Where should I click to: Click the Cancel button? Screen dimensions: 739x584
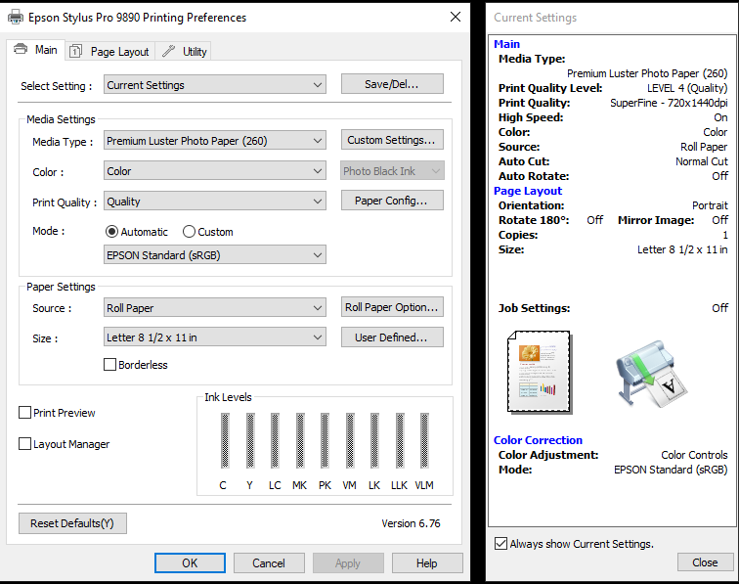coord(269,562)
